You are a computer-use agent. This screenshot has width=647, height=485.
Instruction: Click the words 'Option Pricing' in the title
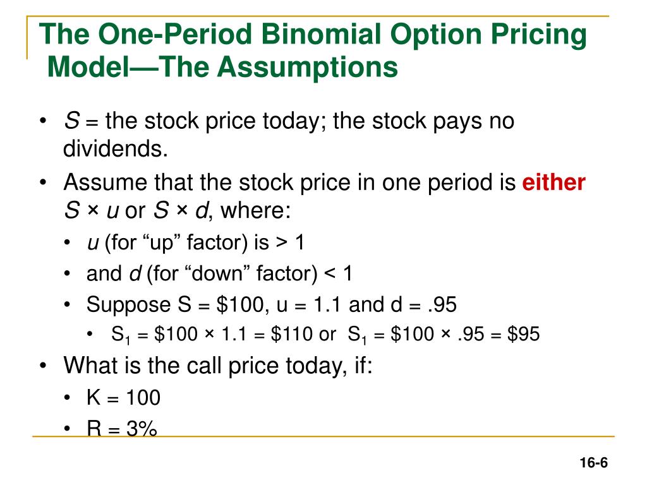click(x=488, y=35)
